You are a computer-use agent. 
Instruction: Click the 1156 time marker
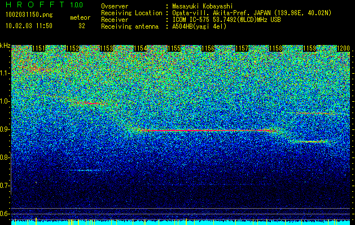coord(208,48)
